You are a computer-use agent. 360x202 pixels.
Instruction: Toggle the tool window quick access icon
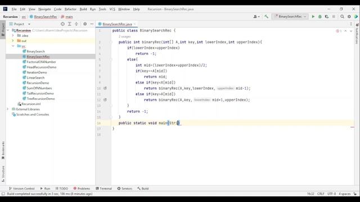(x=3, y=194)
